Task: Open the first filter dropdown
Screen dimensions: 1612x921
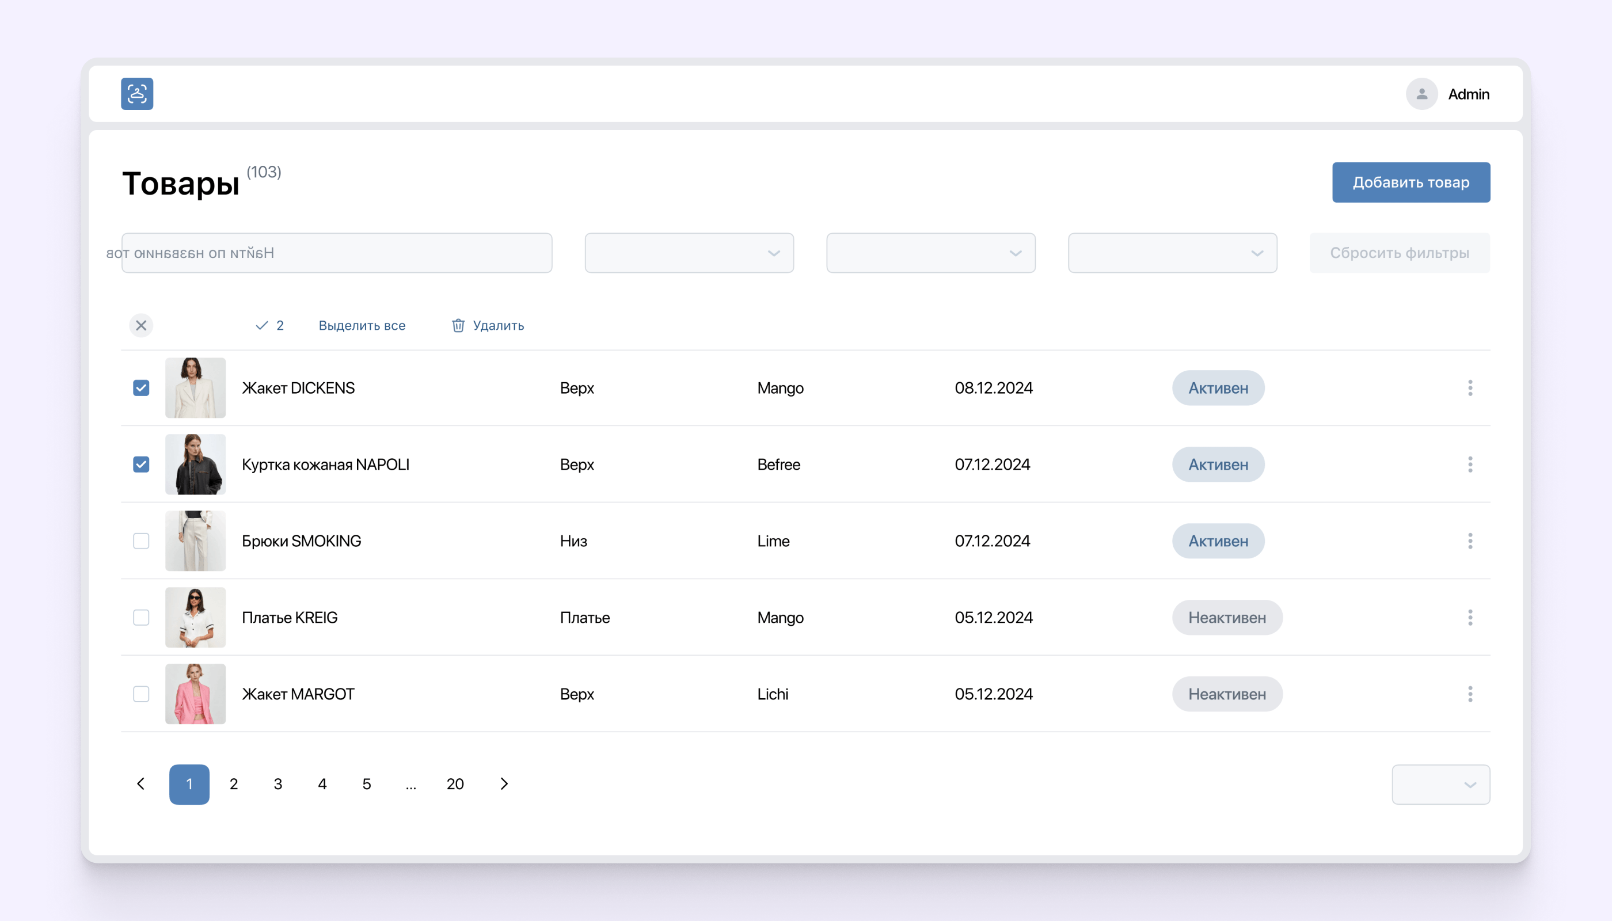Action: pos(689,253)
